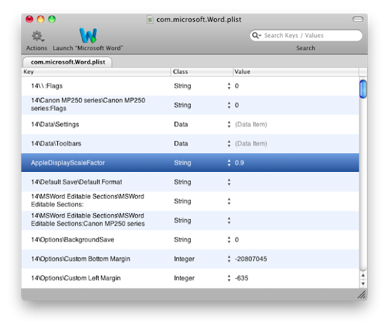This screenshot has height=330, width=389.
Task: Click the Integer class of Custom Left Margin
Action: pyautogui.click(x=184, y=278)
